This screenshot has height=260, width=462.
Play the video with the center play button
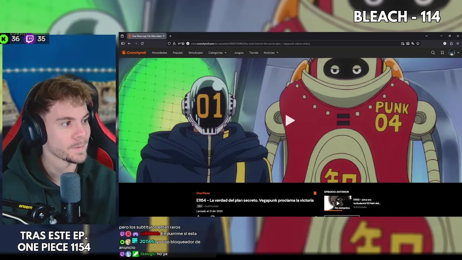(290, 121)
